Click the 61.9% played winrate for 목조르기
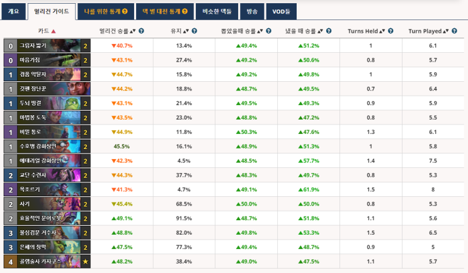This screenshot has width=468, height=273. tap(309, 189)
